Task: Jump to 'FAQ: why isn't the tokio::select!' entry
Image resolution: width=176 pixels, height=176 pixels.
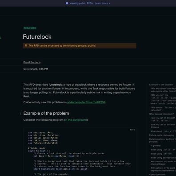Action: (163, 99)
